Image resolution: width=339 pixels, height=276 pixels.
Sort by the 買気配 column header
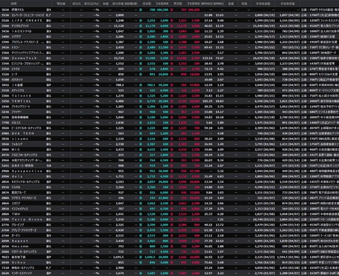(178, 4)
